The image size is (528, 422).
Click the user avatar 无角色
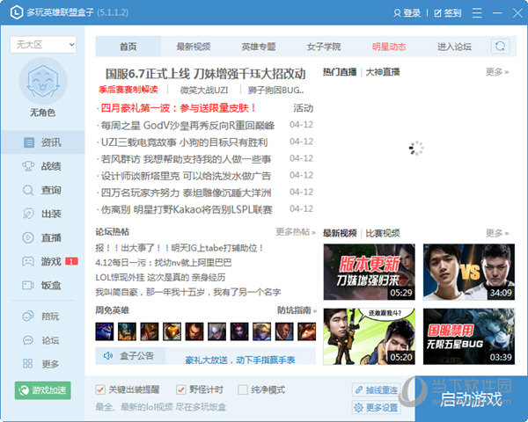[x=43, y=81]
